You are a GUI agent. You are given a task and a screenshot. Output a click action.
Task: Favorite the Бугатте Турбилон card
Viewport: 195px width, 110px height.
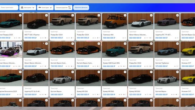177,43
